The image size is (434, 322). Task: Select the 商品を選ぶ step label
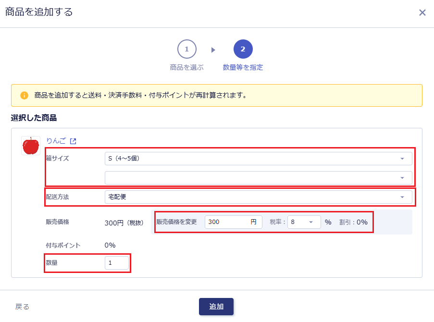tap(186, 67)
